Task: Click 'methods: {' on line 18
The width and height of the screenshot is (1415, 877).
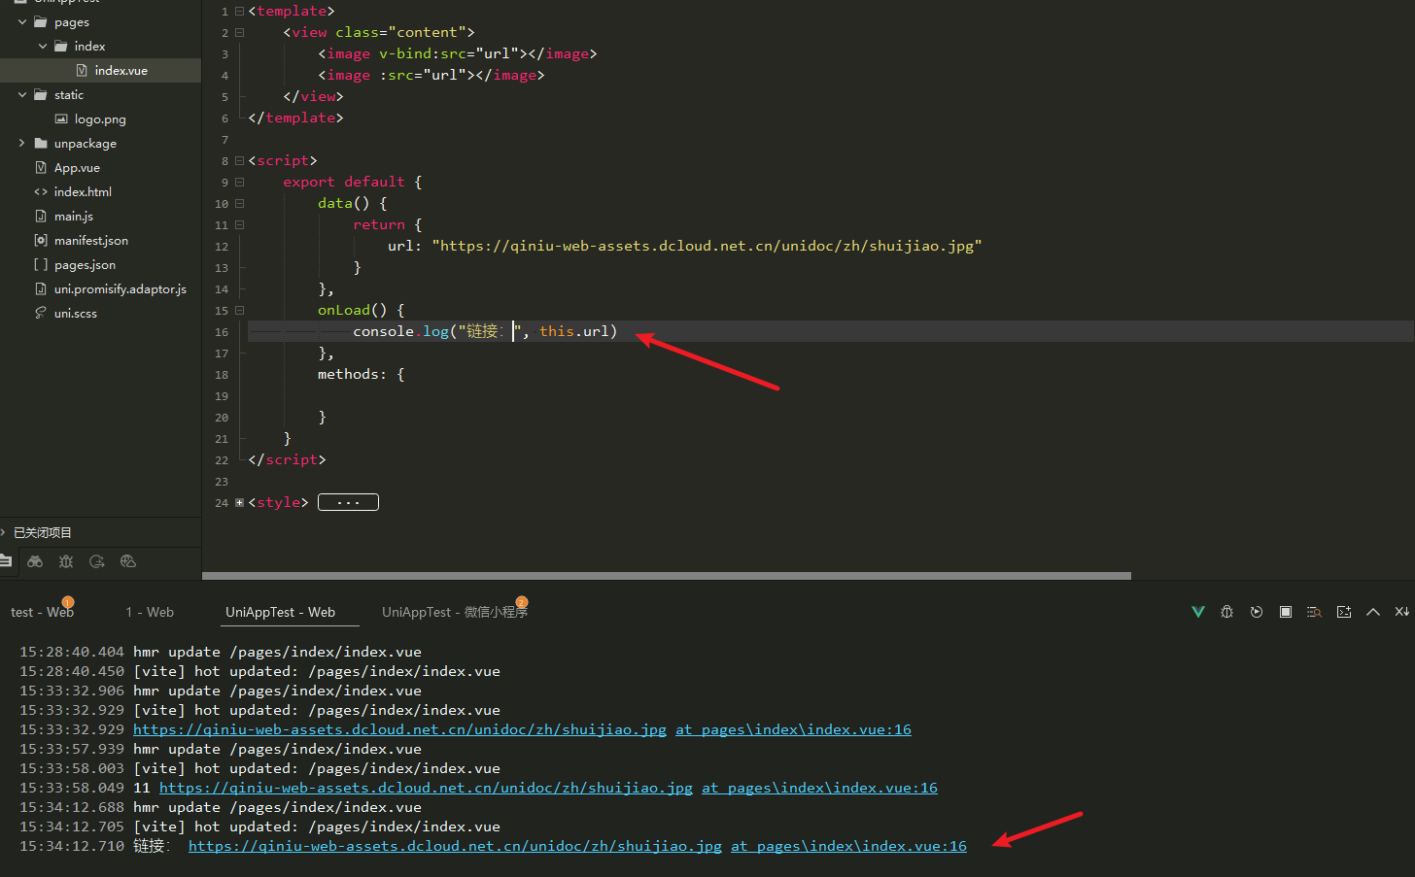Action: (361, 374)
